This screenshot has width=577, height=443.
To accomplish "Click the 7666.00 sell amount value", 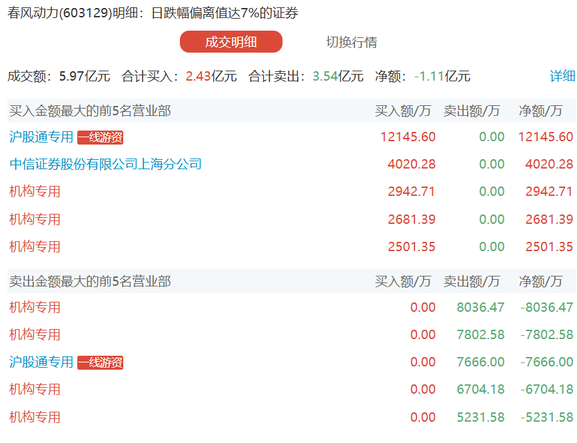I will (x=480, y=362).
